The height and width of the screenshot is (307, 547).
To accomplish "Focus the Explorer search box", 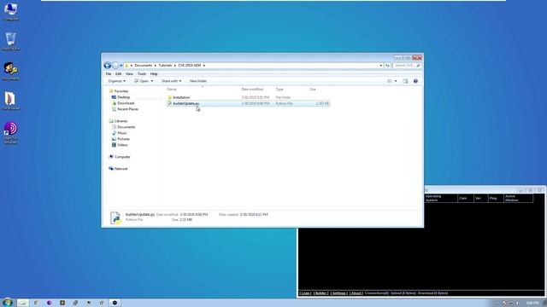I will [407, 66].
